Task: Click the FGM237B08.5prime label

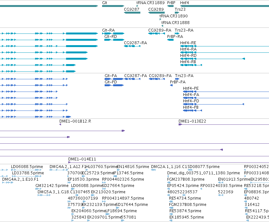Action: pyautogui.click(x=188, y=205)
